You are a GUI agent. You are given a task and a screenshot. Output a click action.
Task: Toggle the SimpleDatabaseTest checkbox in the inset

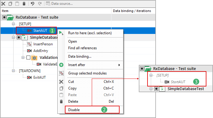[x=156, y=89]
